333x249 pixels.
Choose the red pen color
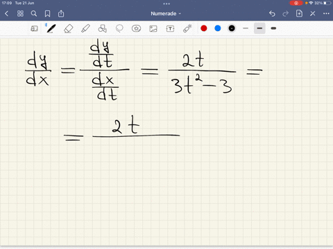204,28
